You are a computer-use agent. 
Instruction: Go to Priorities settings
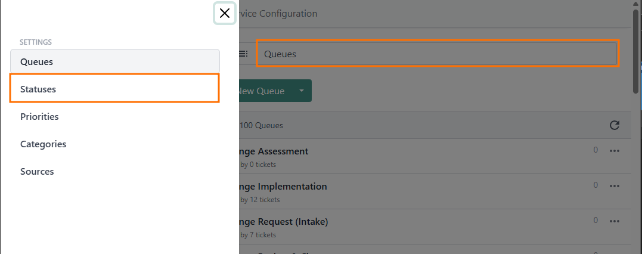click(x=39, y=117)
